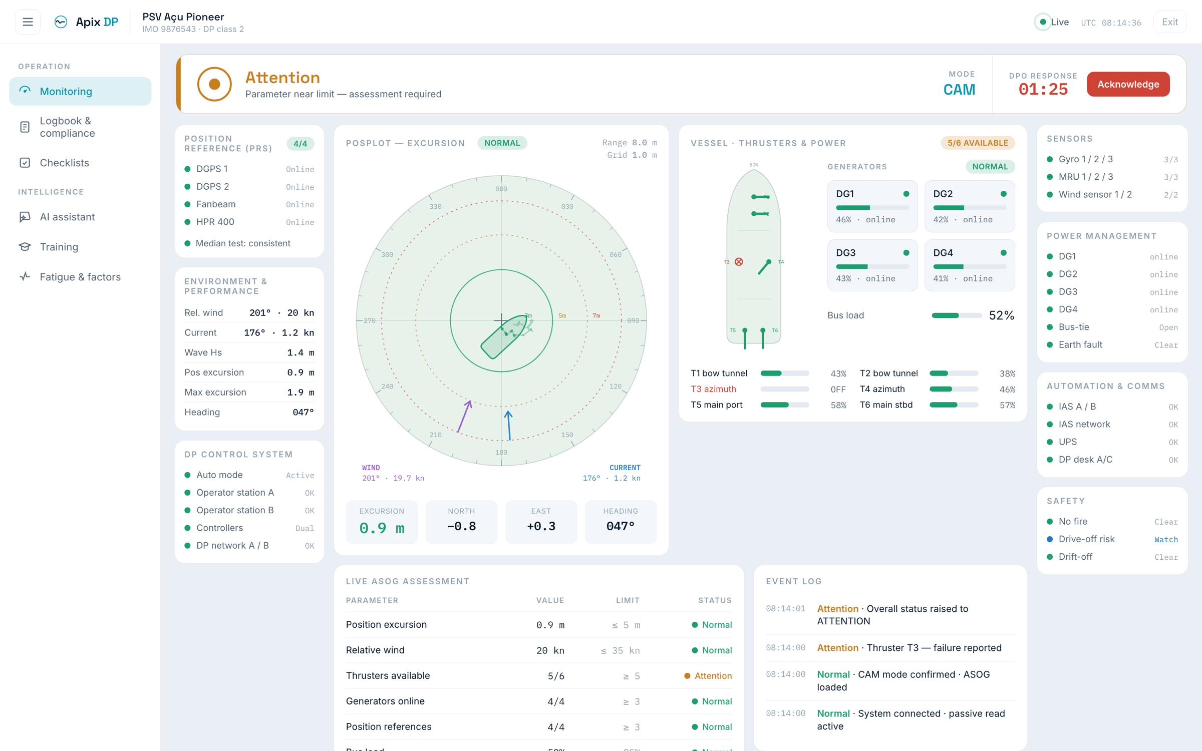Click the Training graduation cap icon
1202x751 pixels.
(25, 247)
